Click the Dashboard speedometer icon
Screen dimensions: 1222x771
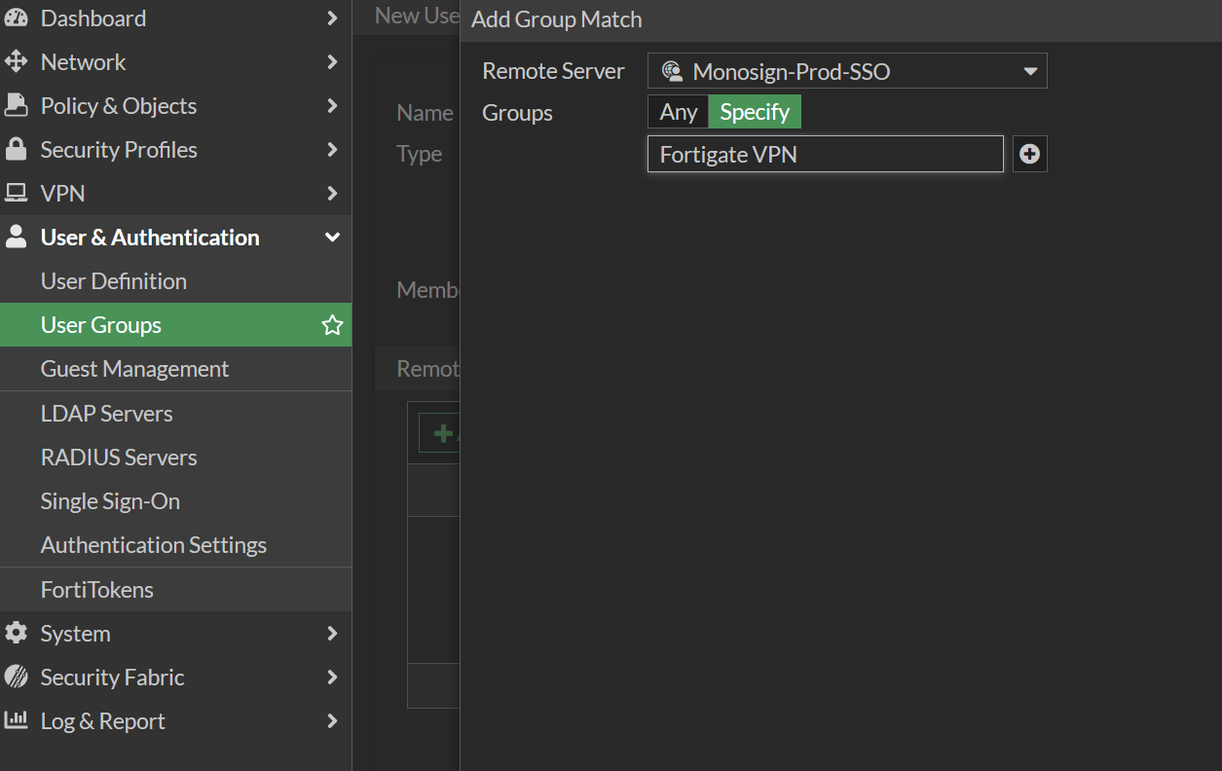16,18
